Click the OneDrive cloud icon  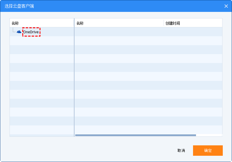tap(19, 32)
